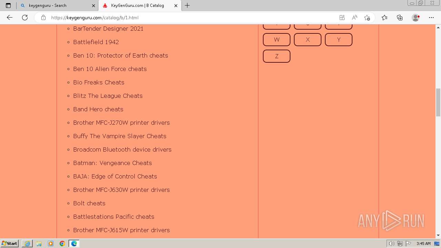The height and width of the screenshot is (248, 441).
Task: Open the Battlefield 1942 link
Action: click(96, 42)
